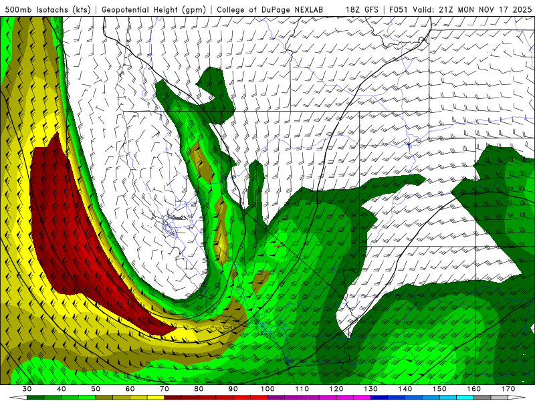The image size is (535, 401).
Task: Click the legend value 60
Action: point(130,389)
